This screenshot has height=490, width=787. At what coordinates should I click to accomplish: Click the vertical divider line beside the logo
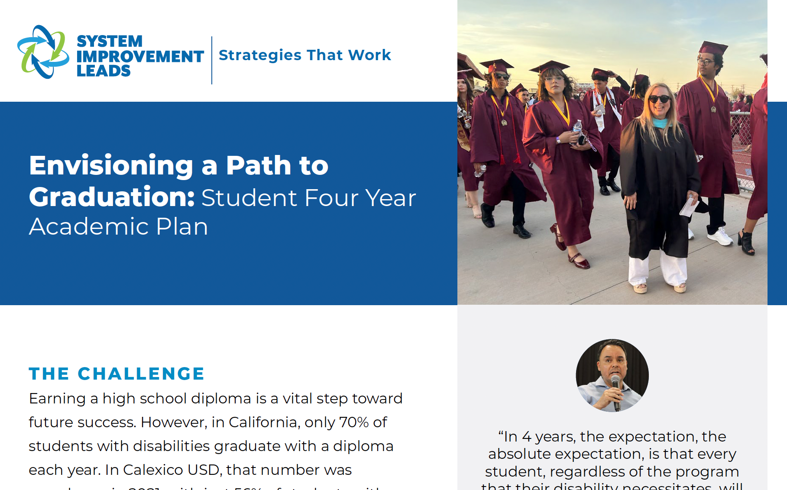pos(212,60)
